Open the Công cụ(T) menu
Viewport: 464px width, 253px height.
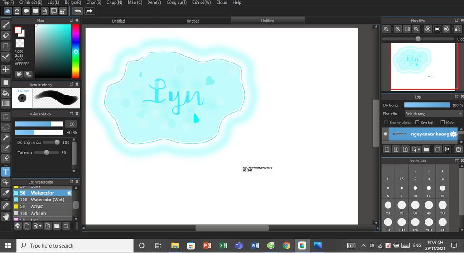(176, 2)
